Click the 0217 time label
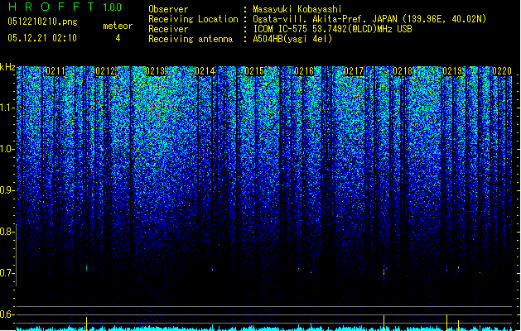 click(353, 71)
